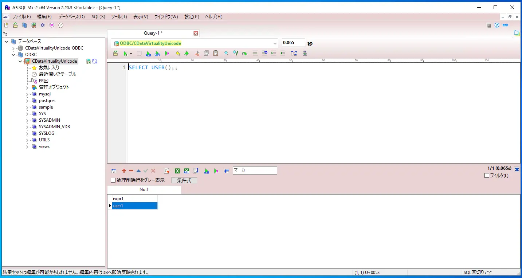Click the Excel ALL export icon
The height and width of the screenshot is (278, 522).
187,171
